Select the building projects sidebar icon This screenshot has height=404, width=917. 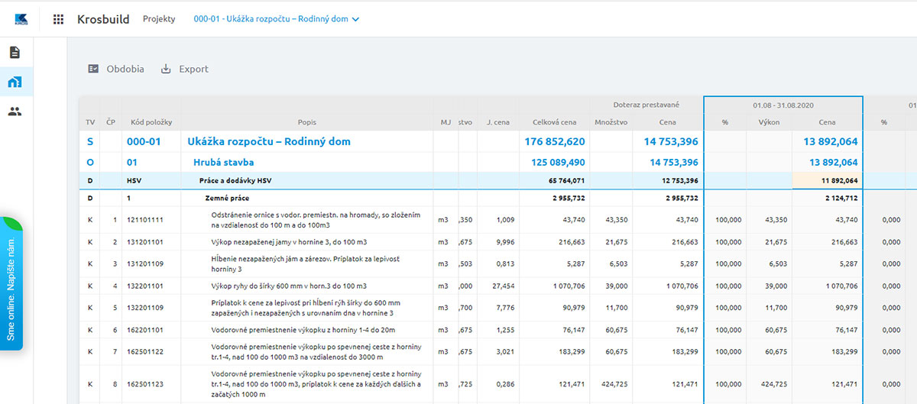(15, 82)
